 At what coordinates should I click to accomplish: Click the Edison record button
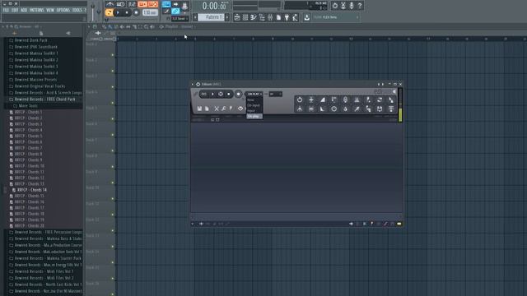(238, 95)
